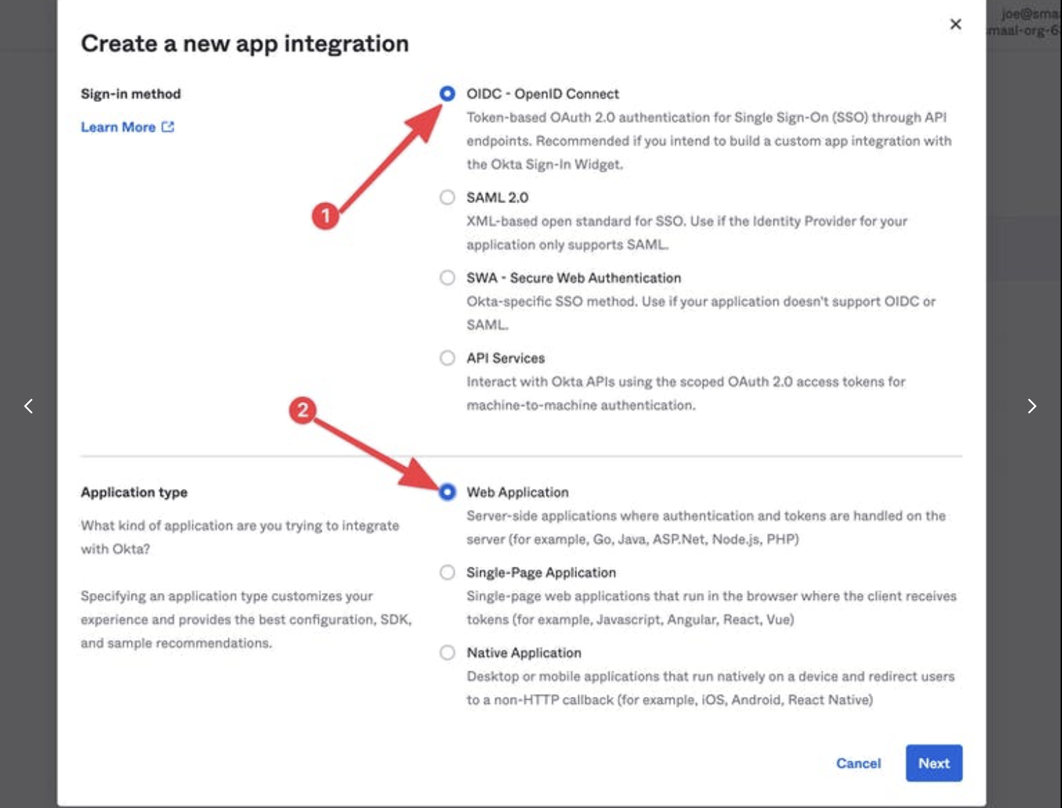Click the Create a new app integration title
Viewport: 1062px width, 808px height.
point(245,44)
